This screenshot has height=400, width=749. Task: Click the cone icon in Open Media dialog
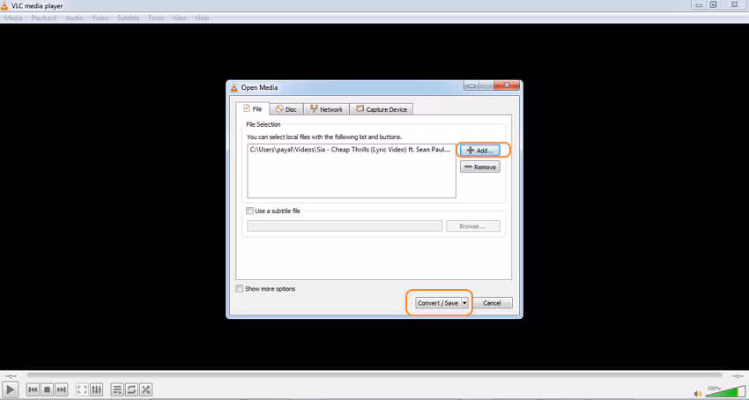(234, 87)
